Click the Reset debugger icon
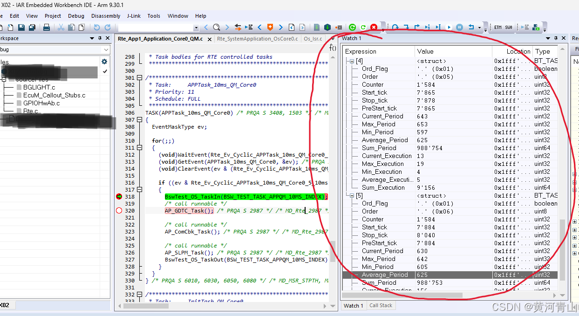The height and width of the screenshot is (316, 579). 471,27
